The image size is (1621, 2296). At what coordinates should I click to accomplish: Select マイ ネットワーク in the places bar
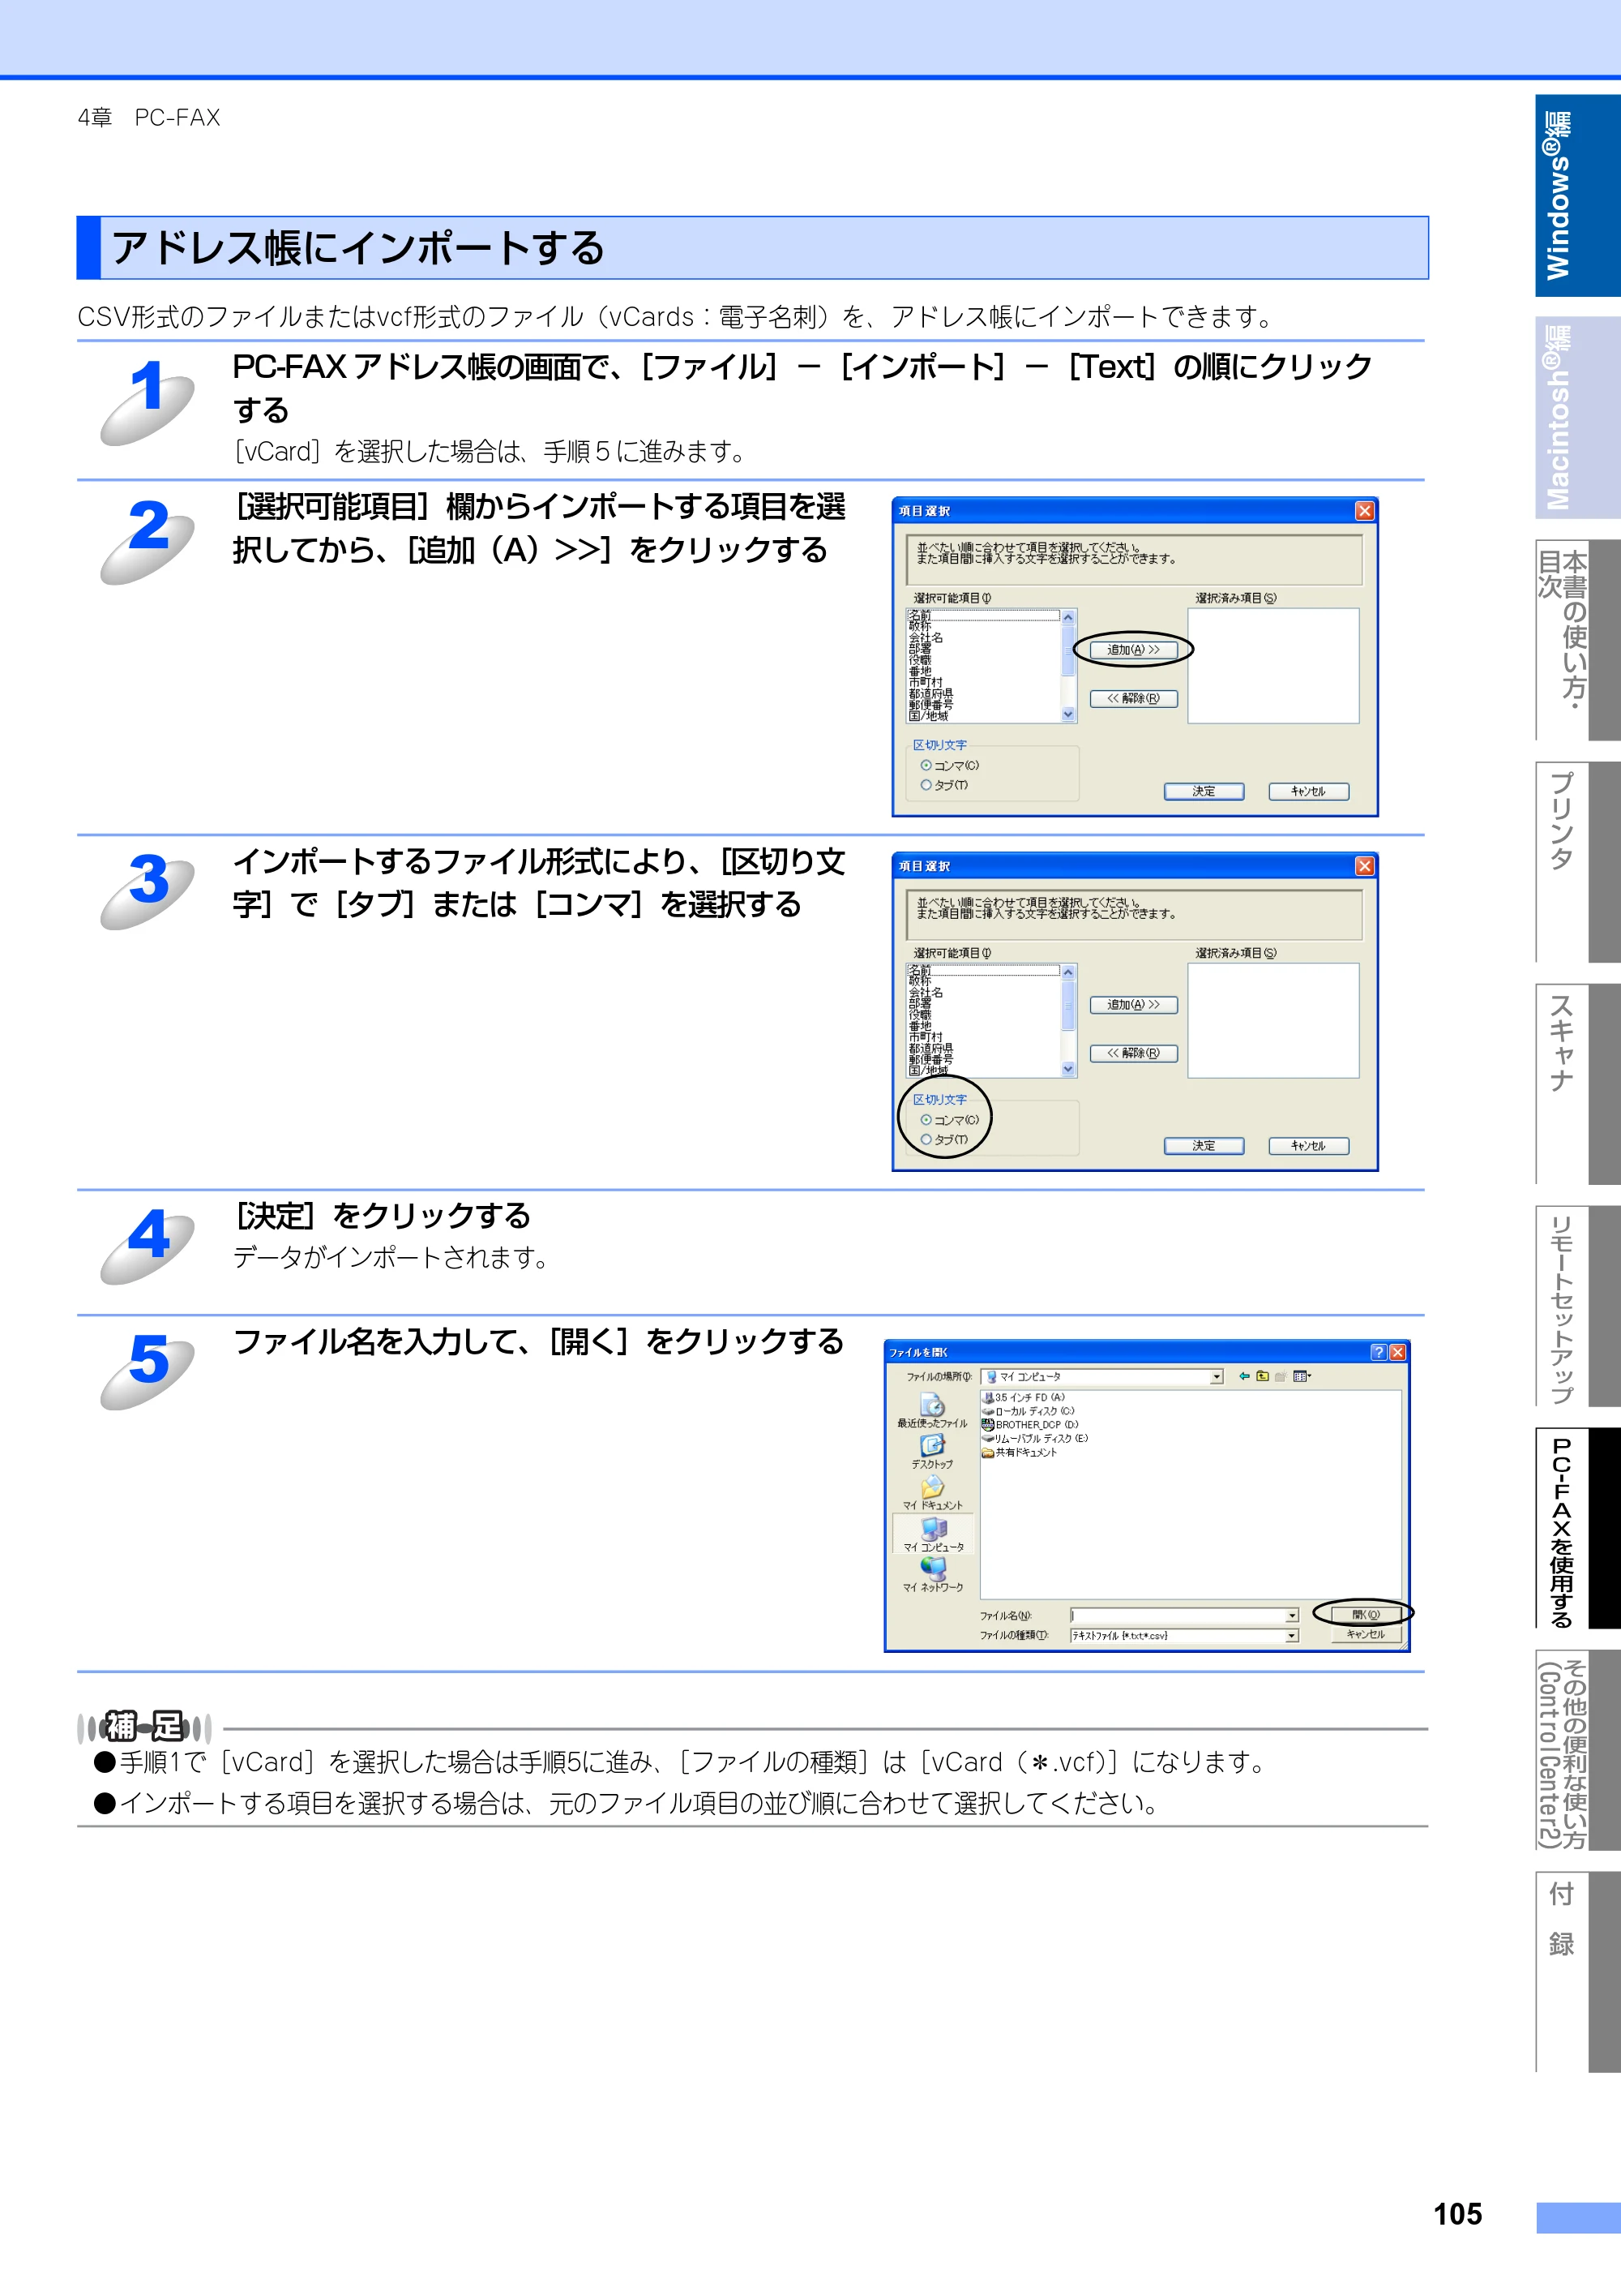coord(934,1576)
